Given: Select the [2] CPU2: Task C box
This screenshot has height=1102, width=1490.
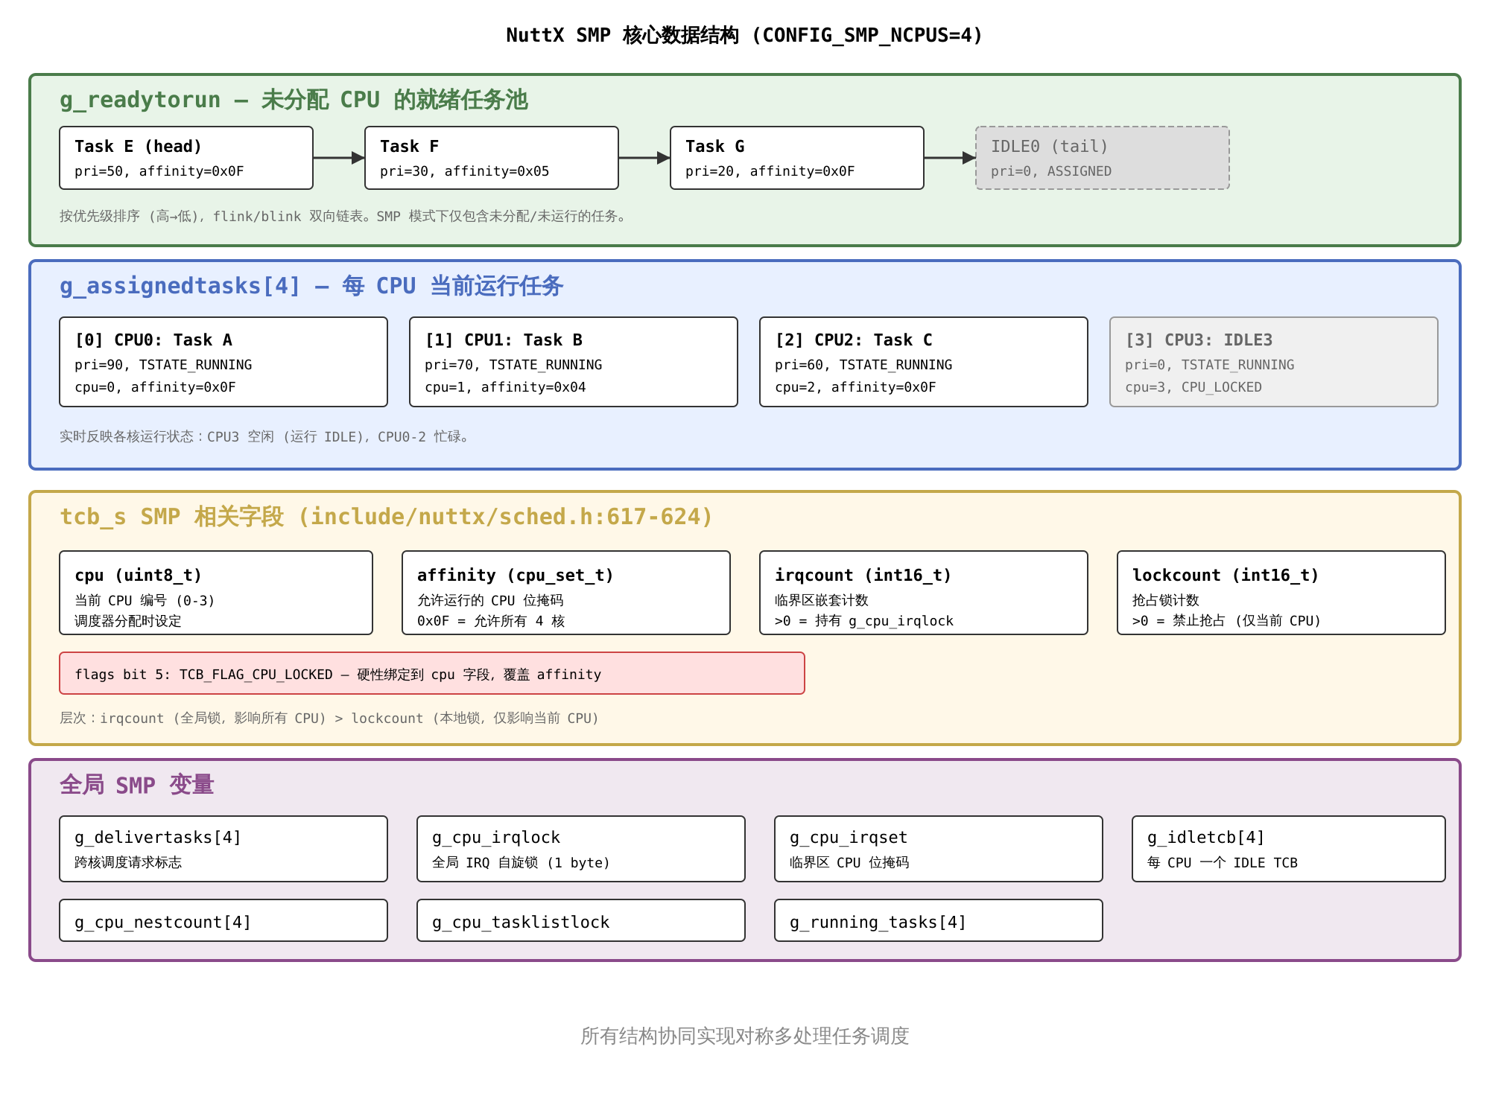Looking at the screenshot, I should pos(924,362).
